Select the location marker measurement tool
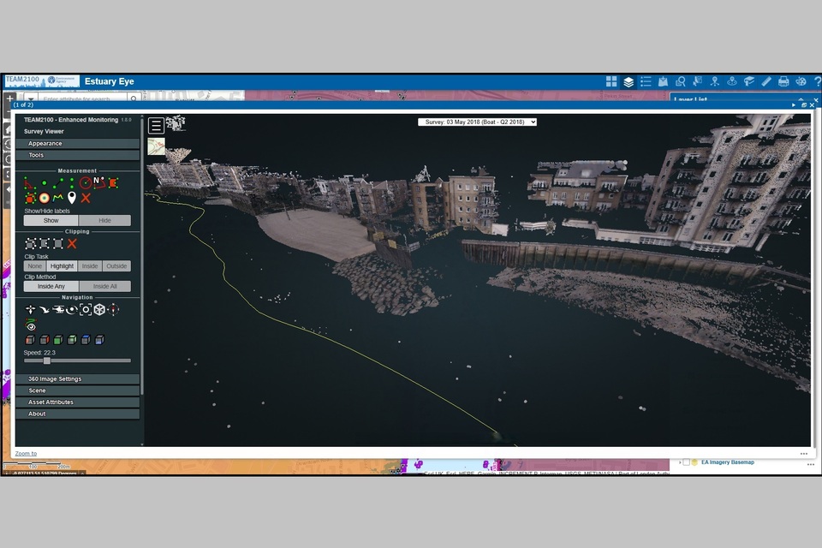This screenshot has height=548, width=822. 72,198
